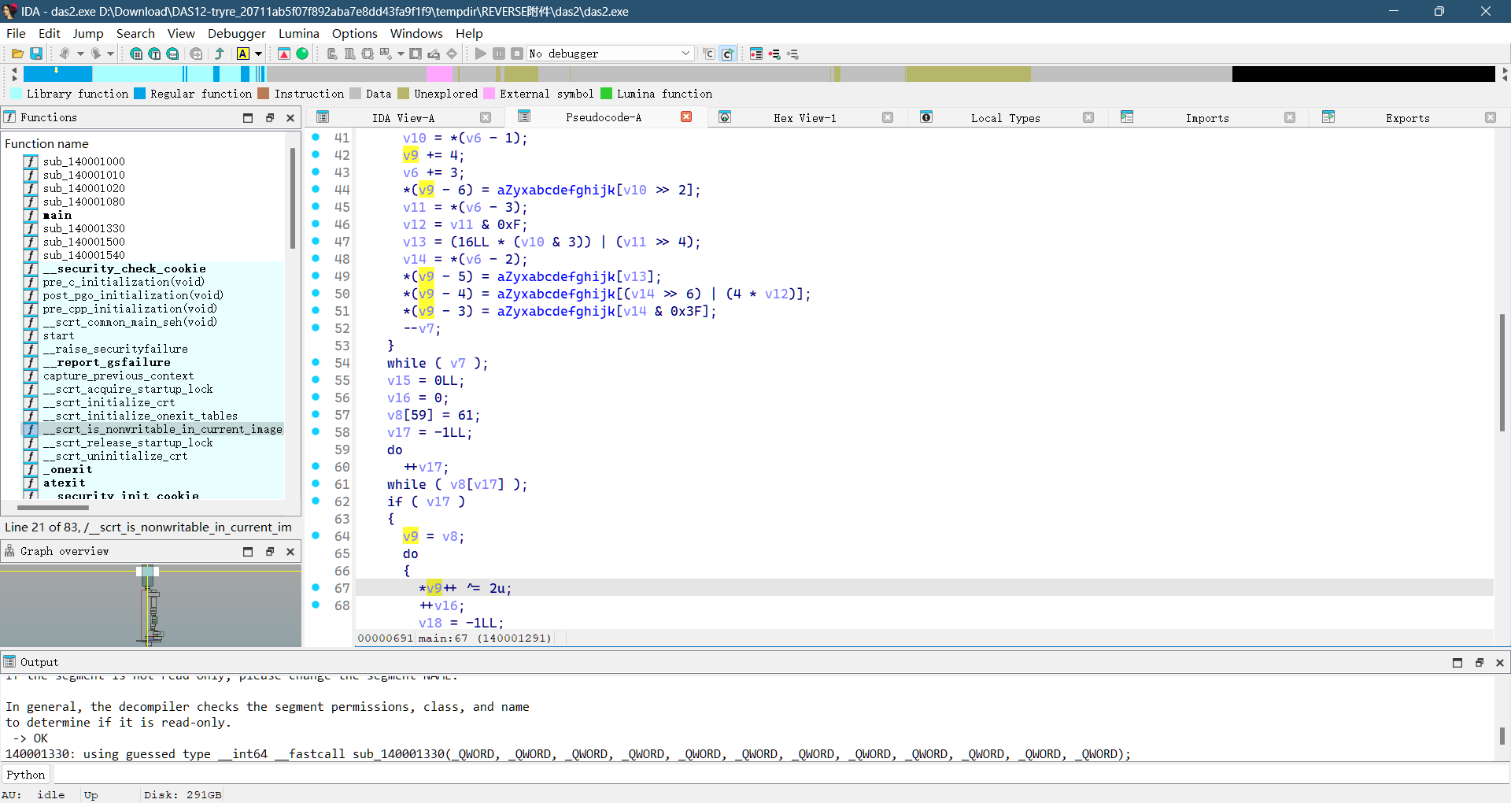
Task: Click the third round green search icon
Action: 172,54
